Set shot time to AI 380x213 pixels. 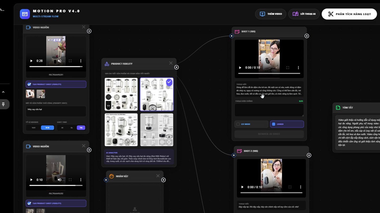[x=62, y=128]
